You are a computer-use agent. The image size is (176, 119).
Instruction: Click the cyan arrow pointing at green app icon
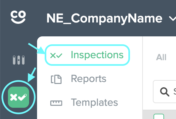point(32,75)
